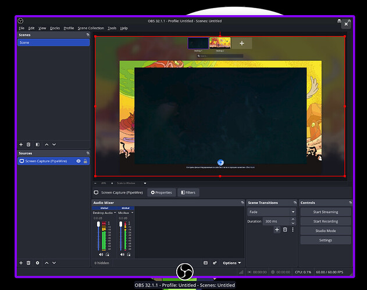The image size is (367, 290).
Task: Toggle Mic/Aux monitoring headphones
Action: tap(129, 254)
